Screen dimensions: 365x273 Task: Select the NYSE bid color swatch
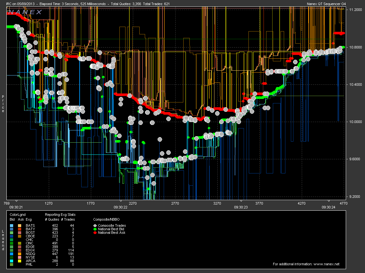(x=12, y=257)
